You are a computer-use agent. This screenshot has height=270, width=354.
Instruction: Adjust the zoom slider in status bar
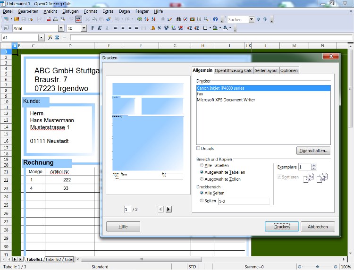[x=317, y=267]
